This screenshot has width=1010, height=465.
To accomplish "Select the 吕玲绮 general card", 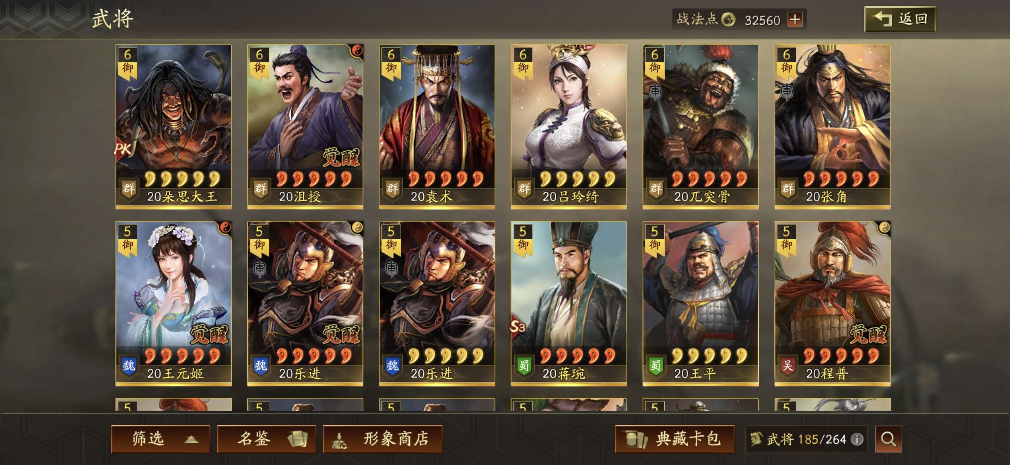I will (569, 126).
